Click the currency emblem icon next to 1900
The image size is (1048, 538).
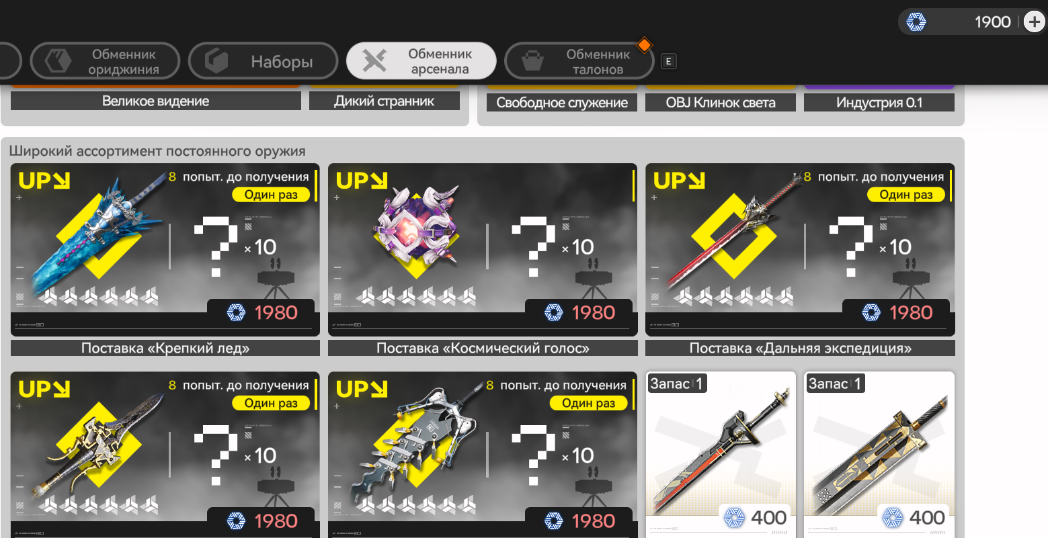[916, 22]
